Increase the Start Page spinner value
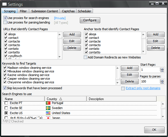Viewport: 168px width, 137px height. 163,68
